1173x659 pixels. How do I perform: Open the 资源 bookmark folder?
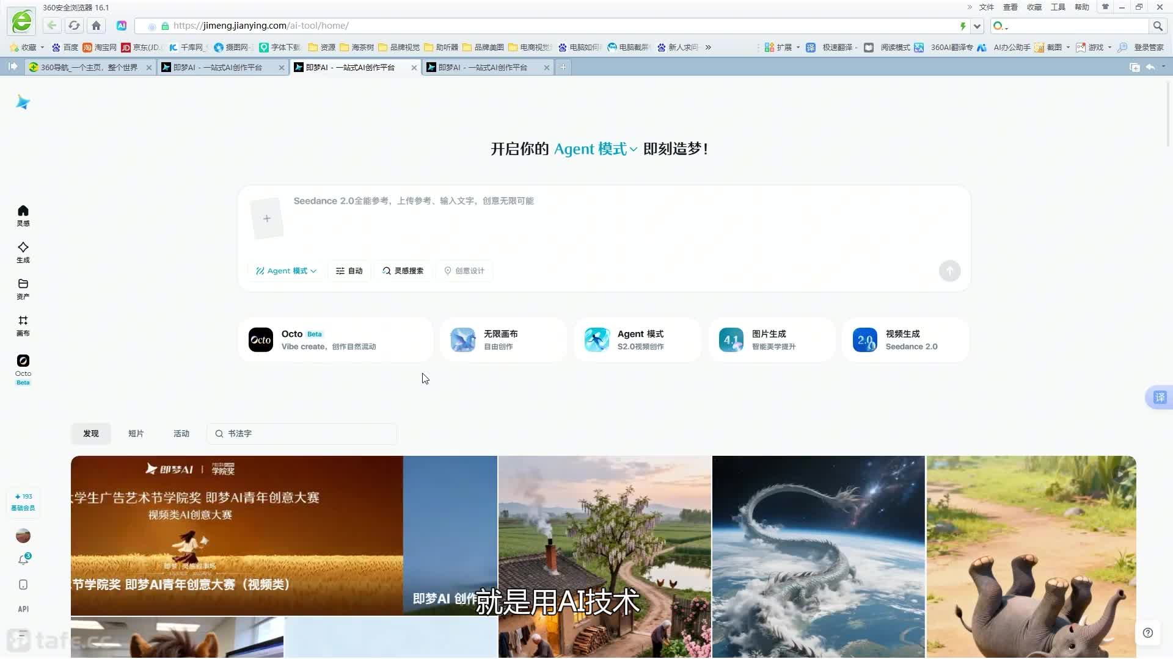coord(322,47)
